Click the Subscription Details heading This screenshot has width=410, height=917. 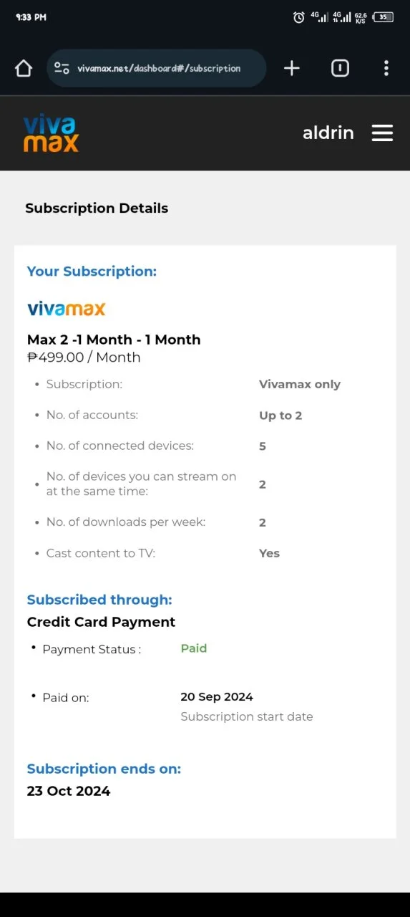[x=97, y=208]
